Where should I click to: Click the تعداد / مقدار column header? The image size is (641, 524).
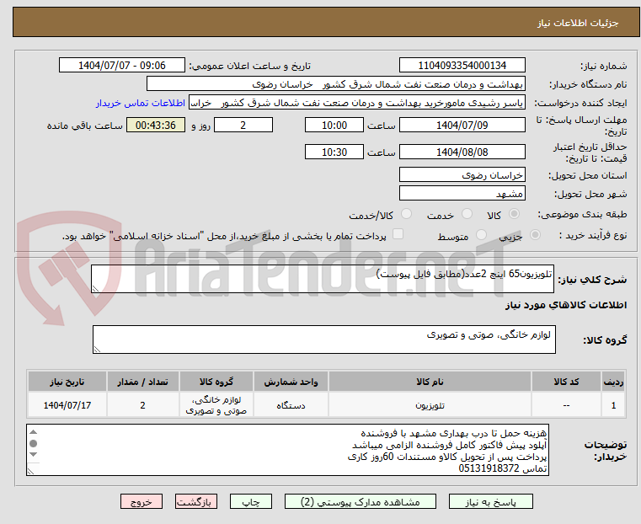point(142,382)
